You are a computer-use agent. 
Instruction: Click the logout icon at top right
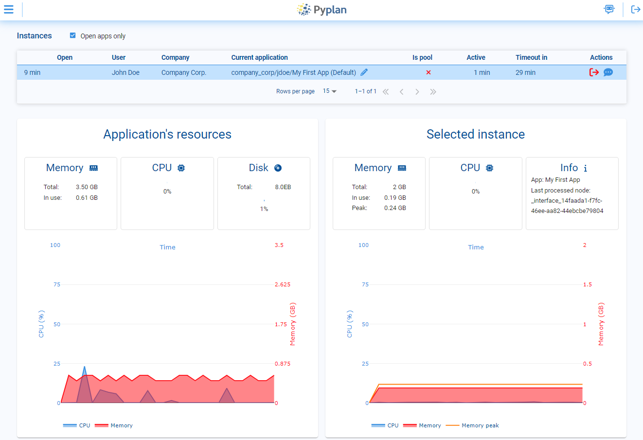click(x=636, y=9)
